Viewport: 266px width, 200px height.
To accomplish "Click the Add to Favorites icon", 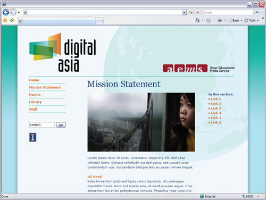I will tap(12, 20).
